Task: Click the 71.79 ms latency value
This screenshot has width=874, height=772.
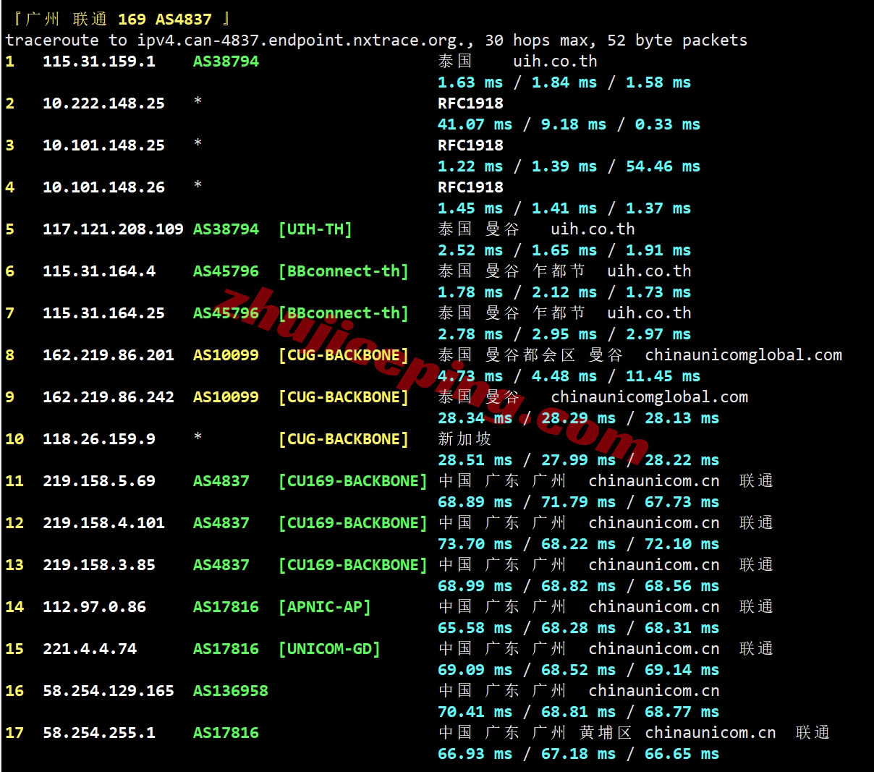Action: 578,501
